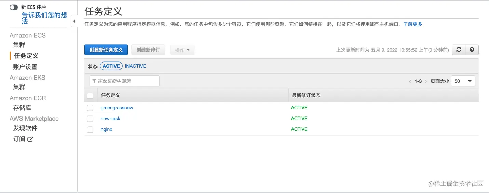This screenshot has width=489, height=193.
Task: Toggle the 新 ECS 体验 switch
Action: pyautogui.click(x=14, y=7)
